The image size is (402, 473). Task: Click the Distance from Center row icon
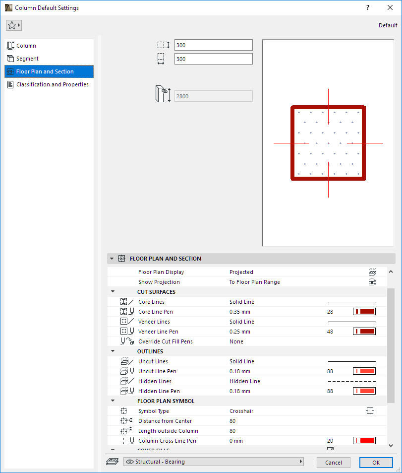(x=126, y=421)
